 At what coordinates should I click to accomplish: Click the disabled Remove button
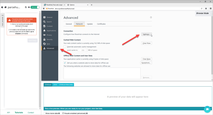(x=147, y=78)
